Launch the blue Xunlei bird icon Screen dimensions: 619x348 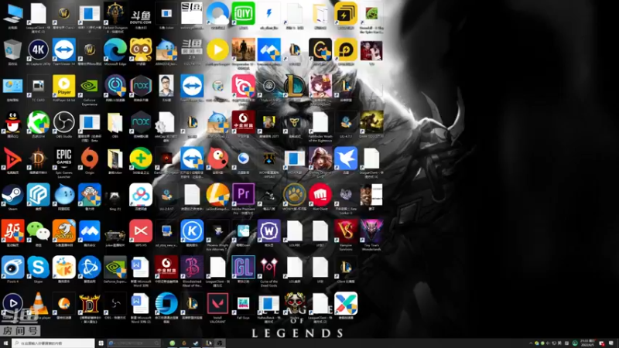coord(346,159)
